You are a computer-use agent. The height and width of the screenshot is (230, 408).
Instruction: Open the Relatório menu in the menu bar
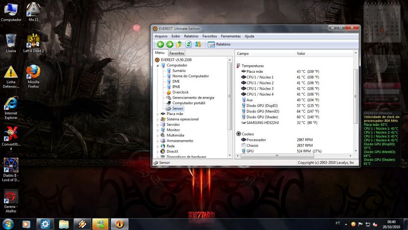[191, 36]
